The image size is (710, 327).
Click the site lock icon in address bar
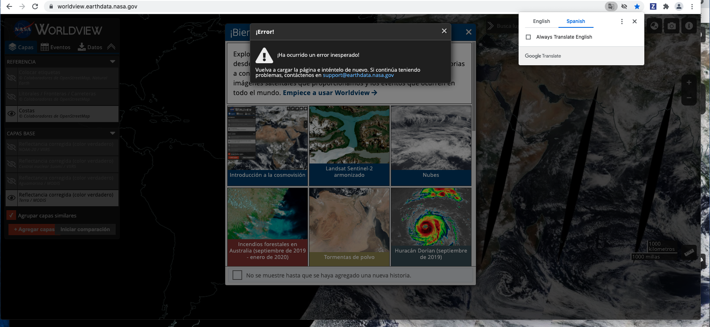(51, 6)
